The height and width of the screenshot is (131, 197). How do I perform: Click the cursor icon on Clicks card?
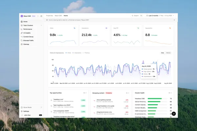pos(75,28)
